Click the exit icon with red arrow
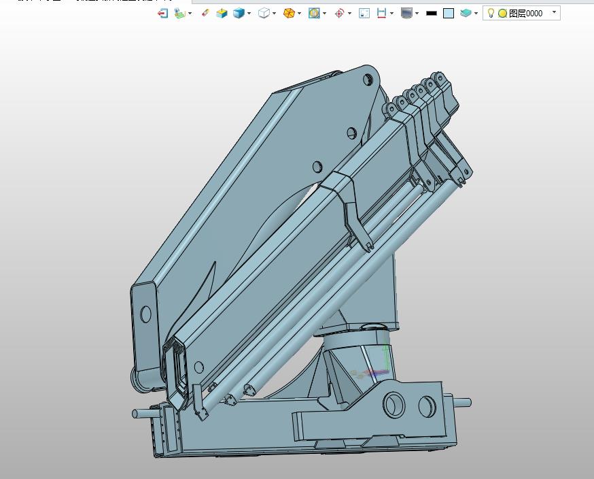Viewport: 594px width, 479px height. pos(163,14)
